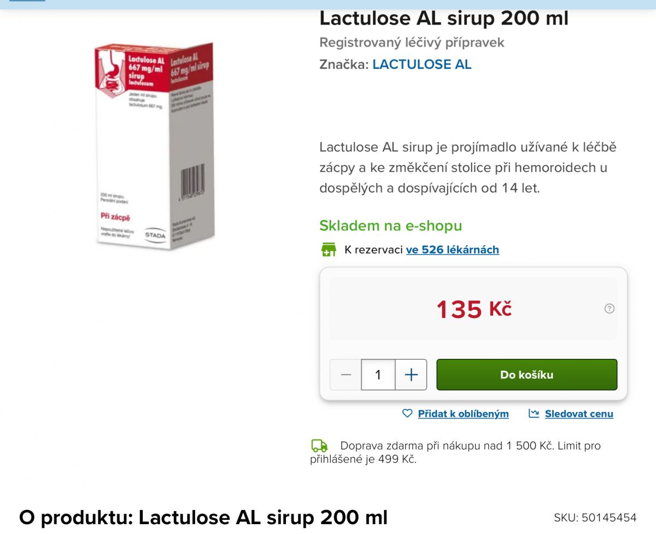
Task: Click the price tracking chart icon
Action: [534, 414]
